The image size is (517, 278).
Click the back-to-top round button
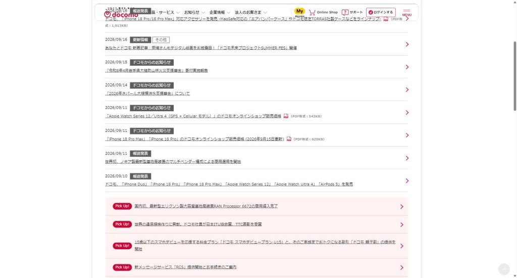coord(504,269)
